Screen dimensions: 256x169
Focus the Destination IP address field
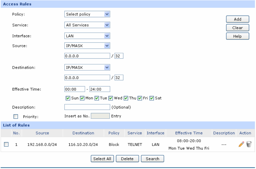click(x=87, y=77)
